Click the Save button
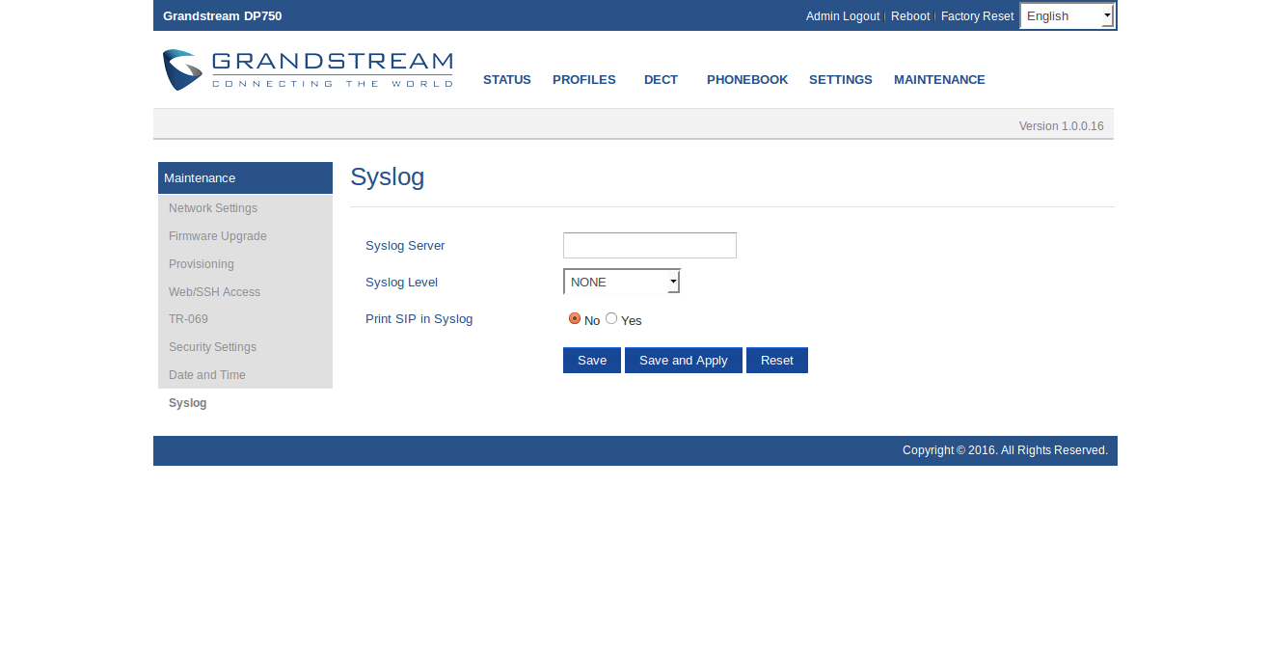This screenshot has height=649, width=1270. [591, 360]
